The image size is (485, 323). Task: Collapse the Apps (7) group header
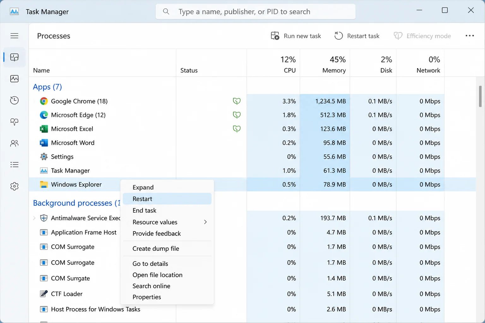coord(47,87)
